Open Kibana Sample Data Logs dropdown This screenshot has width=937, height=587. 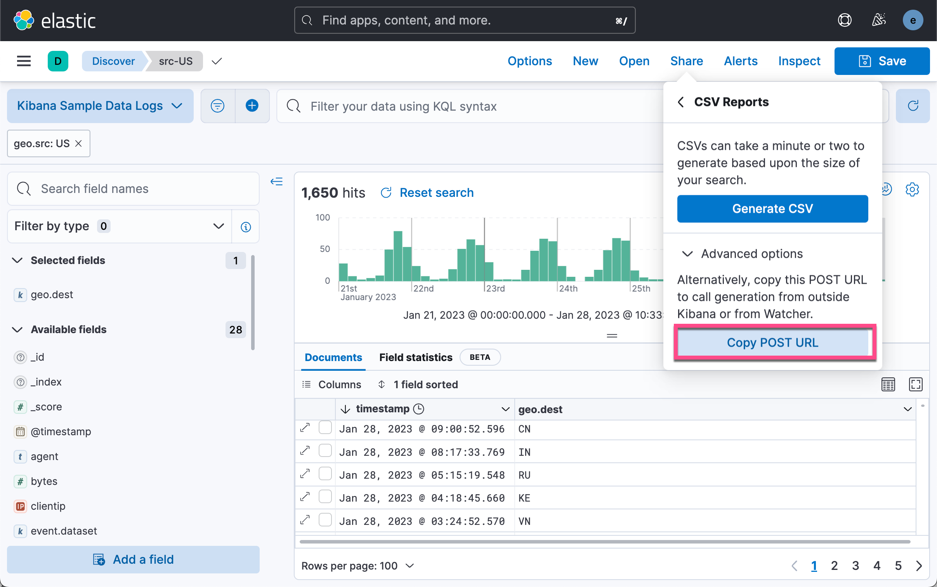click(x=100, y=106)
